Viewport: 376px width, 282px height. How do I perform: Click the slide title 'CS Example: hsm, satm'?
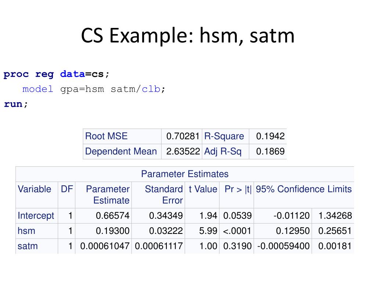[x=188, y=36]
